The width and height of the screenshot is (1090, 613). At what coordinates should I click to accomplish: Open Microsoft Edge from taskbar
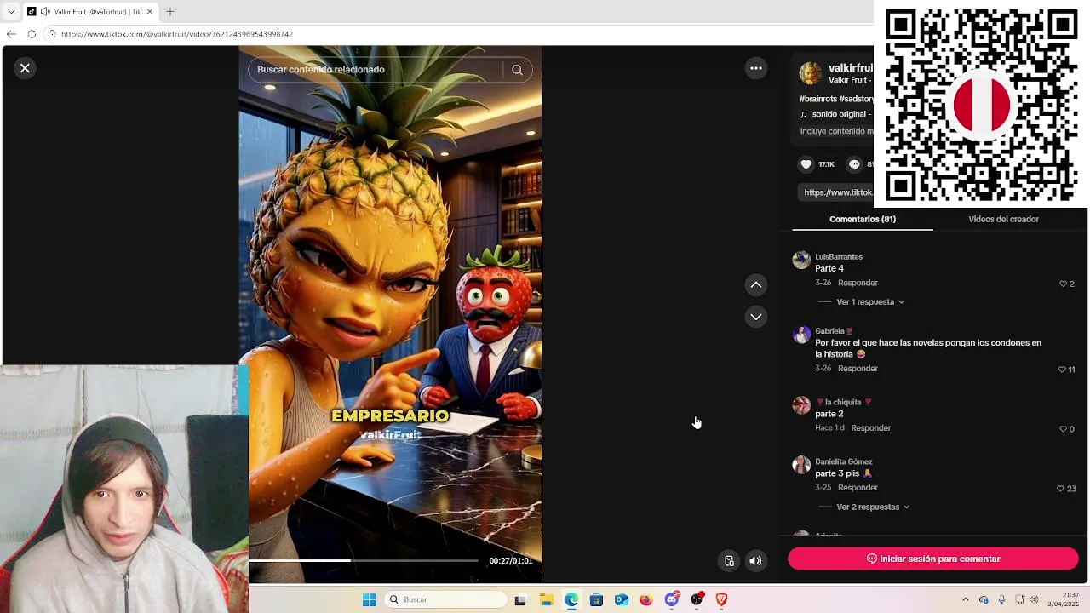pyautogui.click(x=571, y=599)
